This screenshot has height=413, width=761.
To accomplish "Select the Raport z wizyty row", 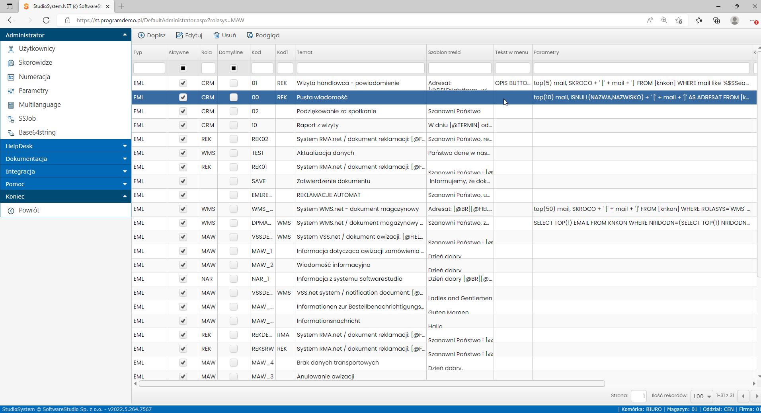I will click(x=444, y=125).
